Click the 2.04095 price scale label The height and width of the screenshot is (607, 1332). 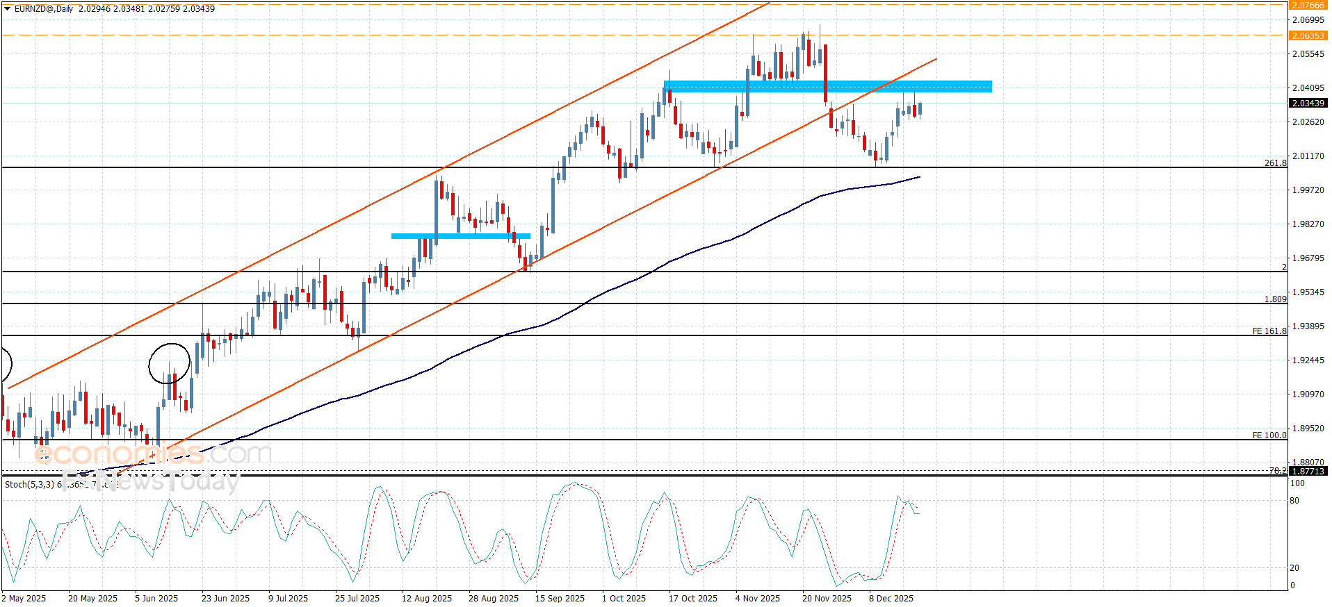click(1308, 88)
